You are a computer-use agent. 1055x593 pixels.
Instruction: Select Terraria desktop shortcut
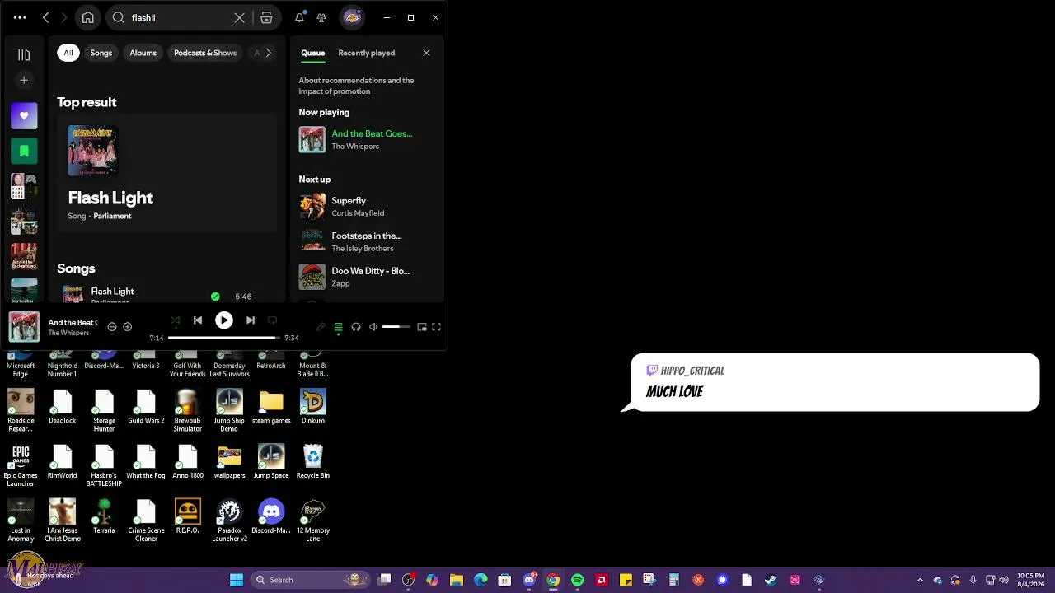104,517
